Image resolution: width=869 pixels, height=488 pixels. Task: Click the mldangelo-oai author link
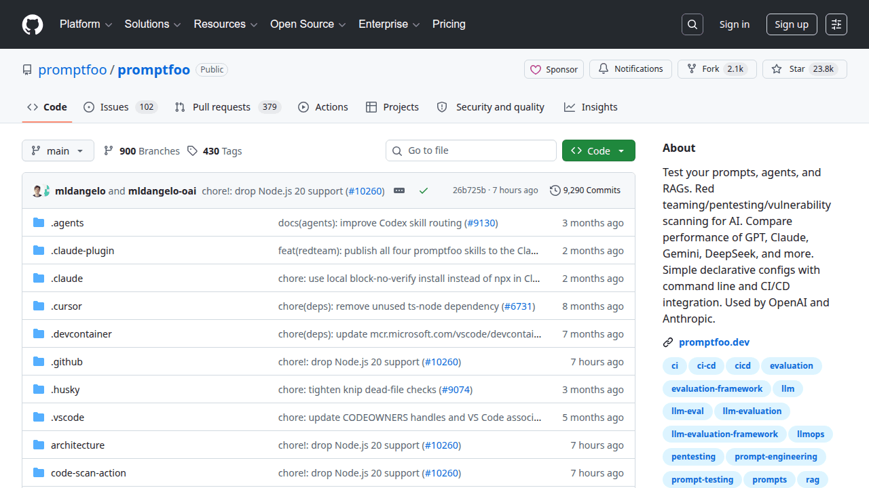[162, 190]
